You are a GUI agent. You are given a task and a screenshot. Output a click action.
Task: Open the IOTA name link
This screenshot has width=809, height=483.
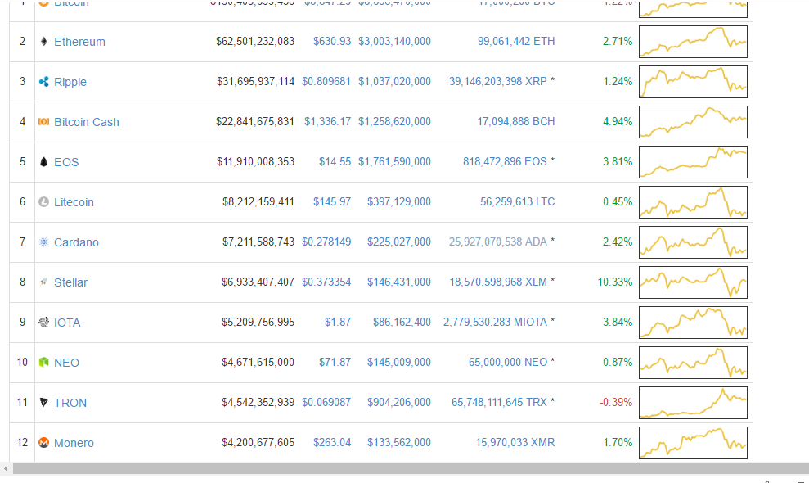67,323
